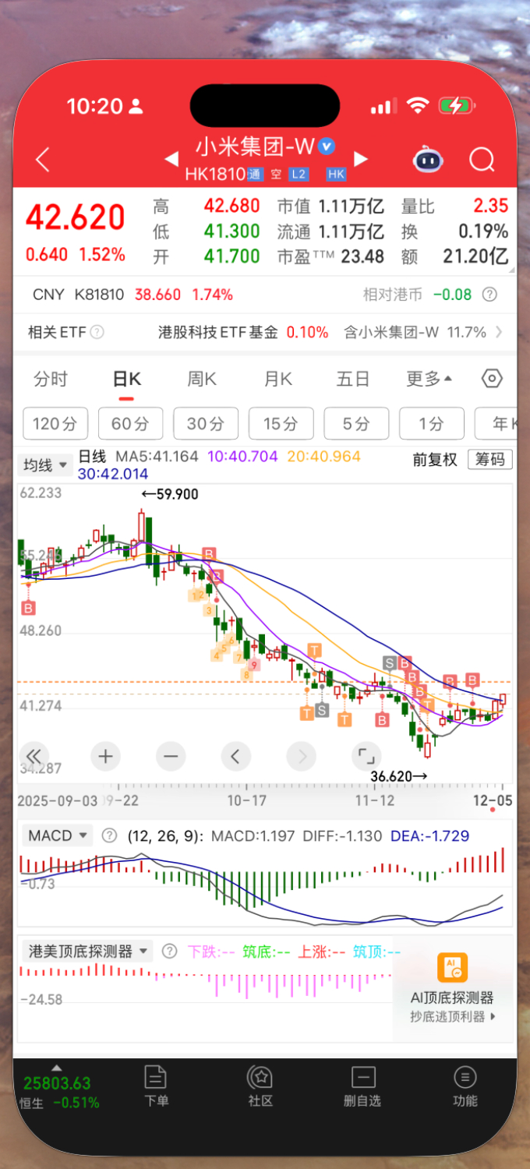Go to previous stock with left triangle

click(171, 159)
